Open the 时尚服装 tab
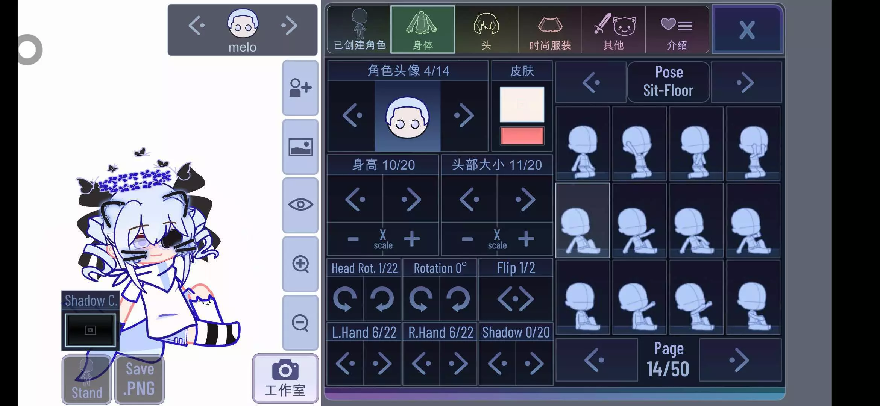The width and height of the screenshot is (880, 406). (x=550, y=30)
